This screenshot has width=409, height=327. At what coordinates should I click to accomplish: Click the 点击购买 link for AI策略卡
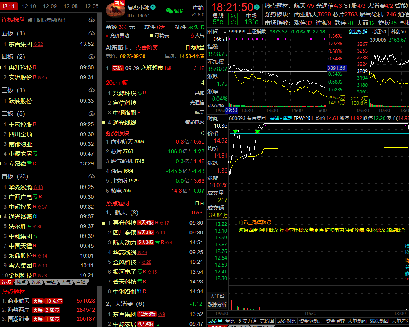pyautogui.click(x=147, y=48)
